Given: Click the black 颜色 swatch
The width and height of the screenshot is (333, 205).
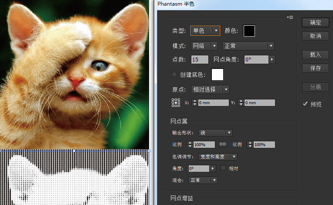Looking at the screenshot, I should click(x=249, y=31).
